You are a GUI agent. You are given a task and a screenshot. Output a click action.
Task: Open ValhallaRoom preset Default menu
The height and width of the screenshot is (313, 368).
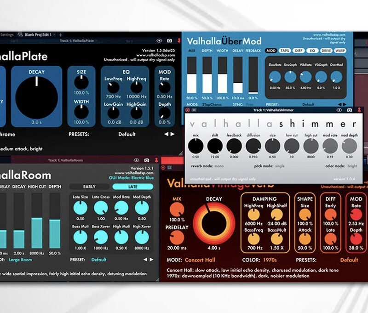(99, 260)
